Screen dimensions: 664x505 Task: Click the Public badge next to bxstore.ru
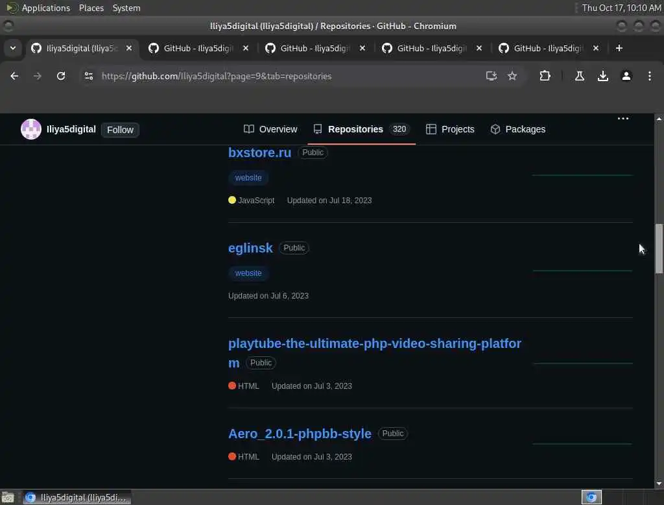(x=313, y=153)
